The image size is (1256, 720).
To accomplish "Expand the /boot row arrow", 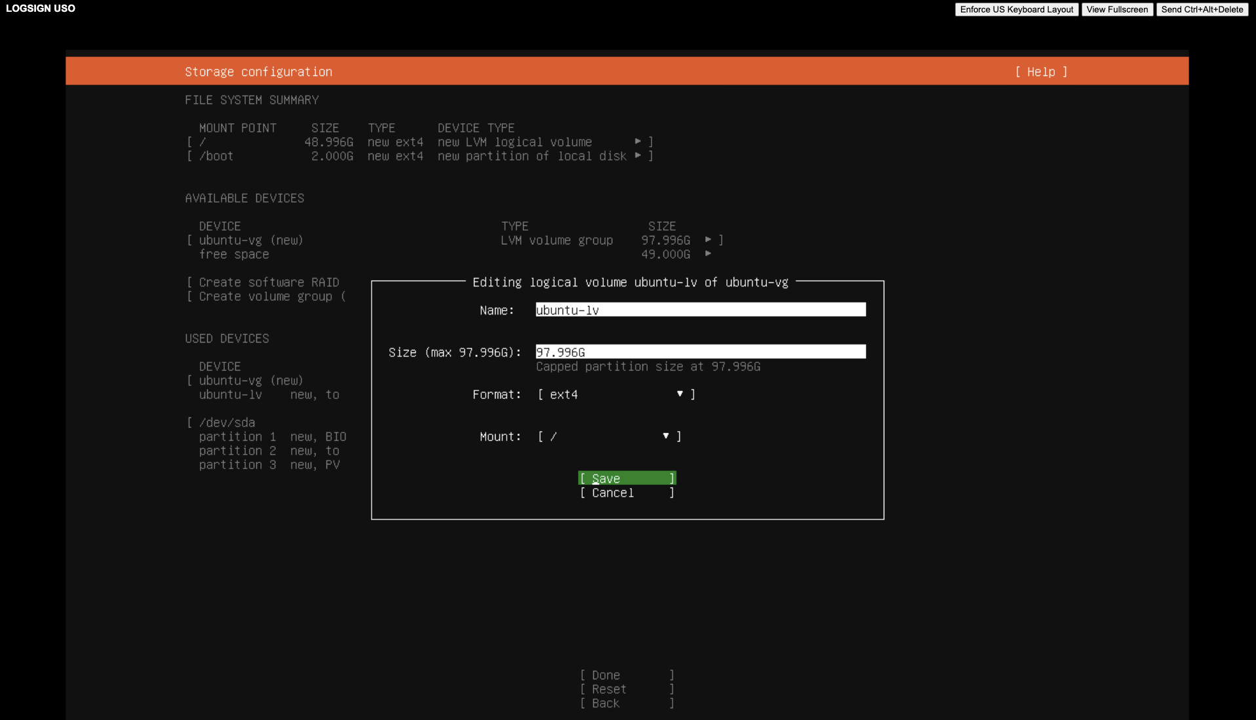I will tap(638, 156).
